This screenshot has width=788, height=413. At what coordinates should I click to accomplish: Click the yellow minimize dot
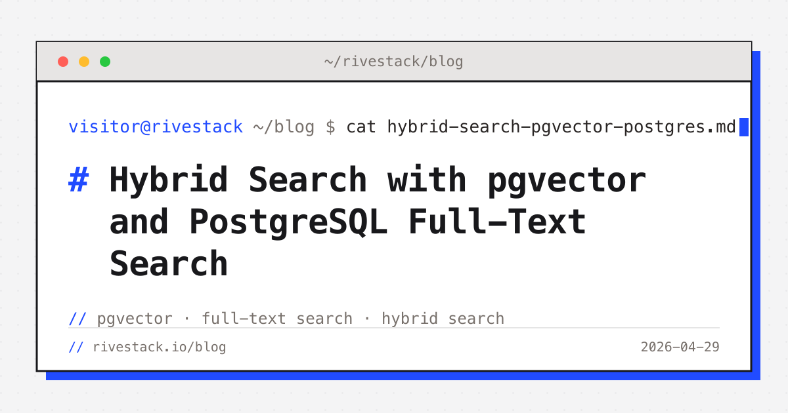(84, 62)
